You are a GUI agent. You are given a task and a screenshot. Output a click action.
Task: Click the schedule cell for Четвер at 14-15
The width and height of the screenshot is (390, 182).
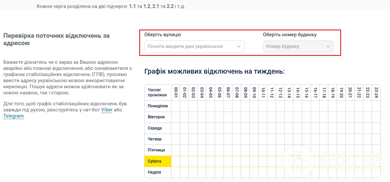[298, 139]
